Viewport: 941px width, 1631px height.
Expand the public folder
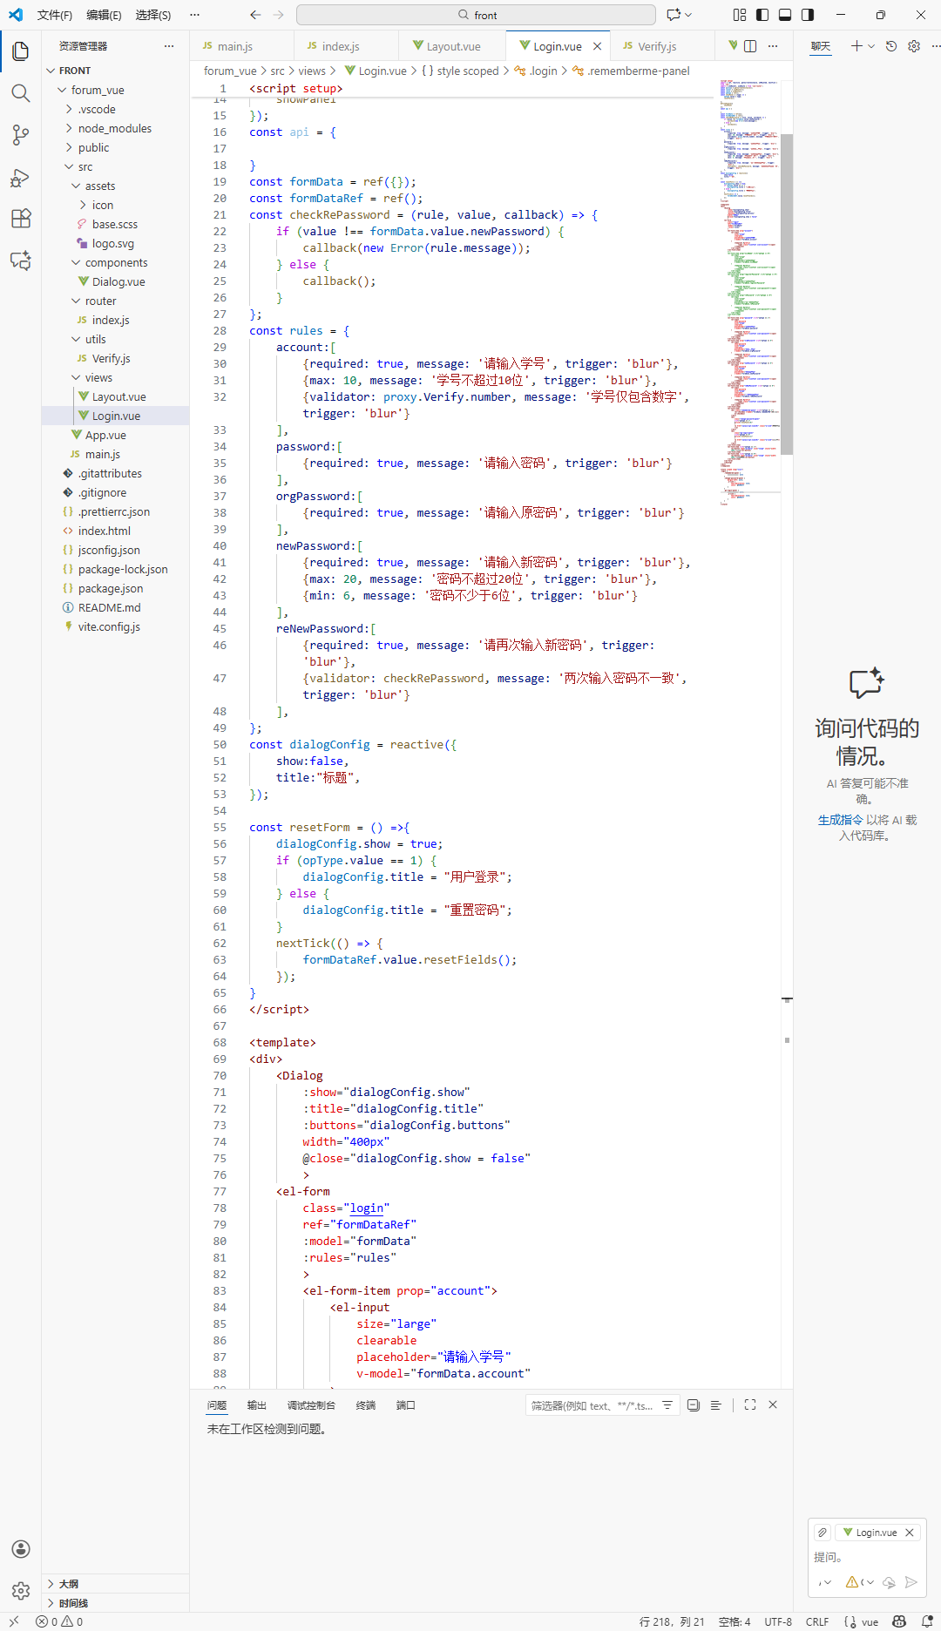[69, 147]
